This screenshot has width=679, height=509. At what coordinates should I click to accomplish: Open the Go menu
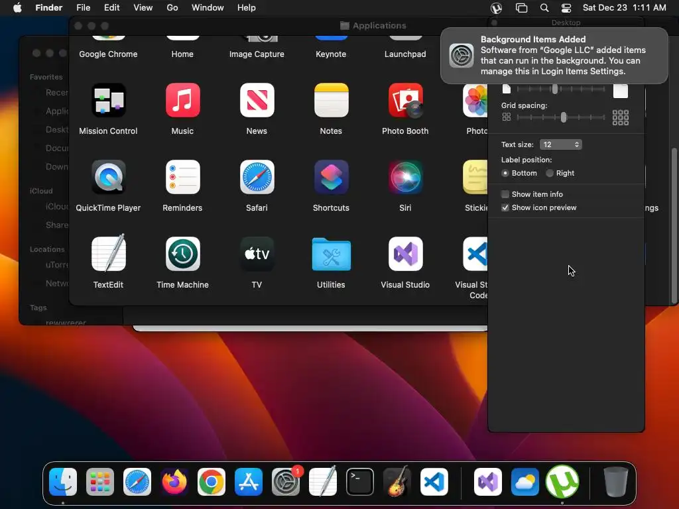point(172,8)
